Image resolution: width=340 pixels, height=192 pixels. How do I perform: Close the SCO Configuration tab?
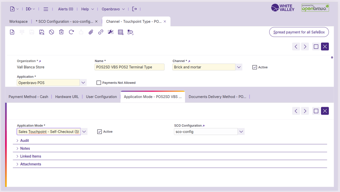tap(96, 22)
